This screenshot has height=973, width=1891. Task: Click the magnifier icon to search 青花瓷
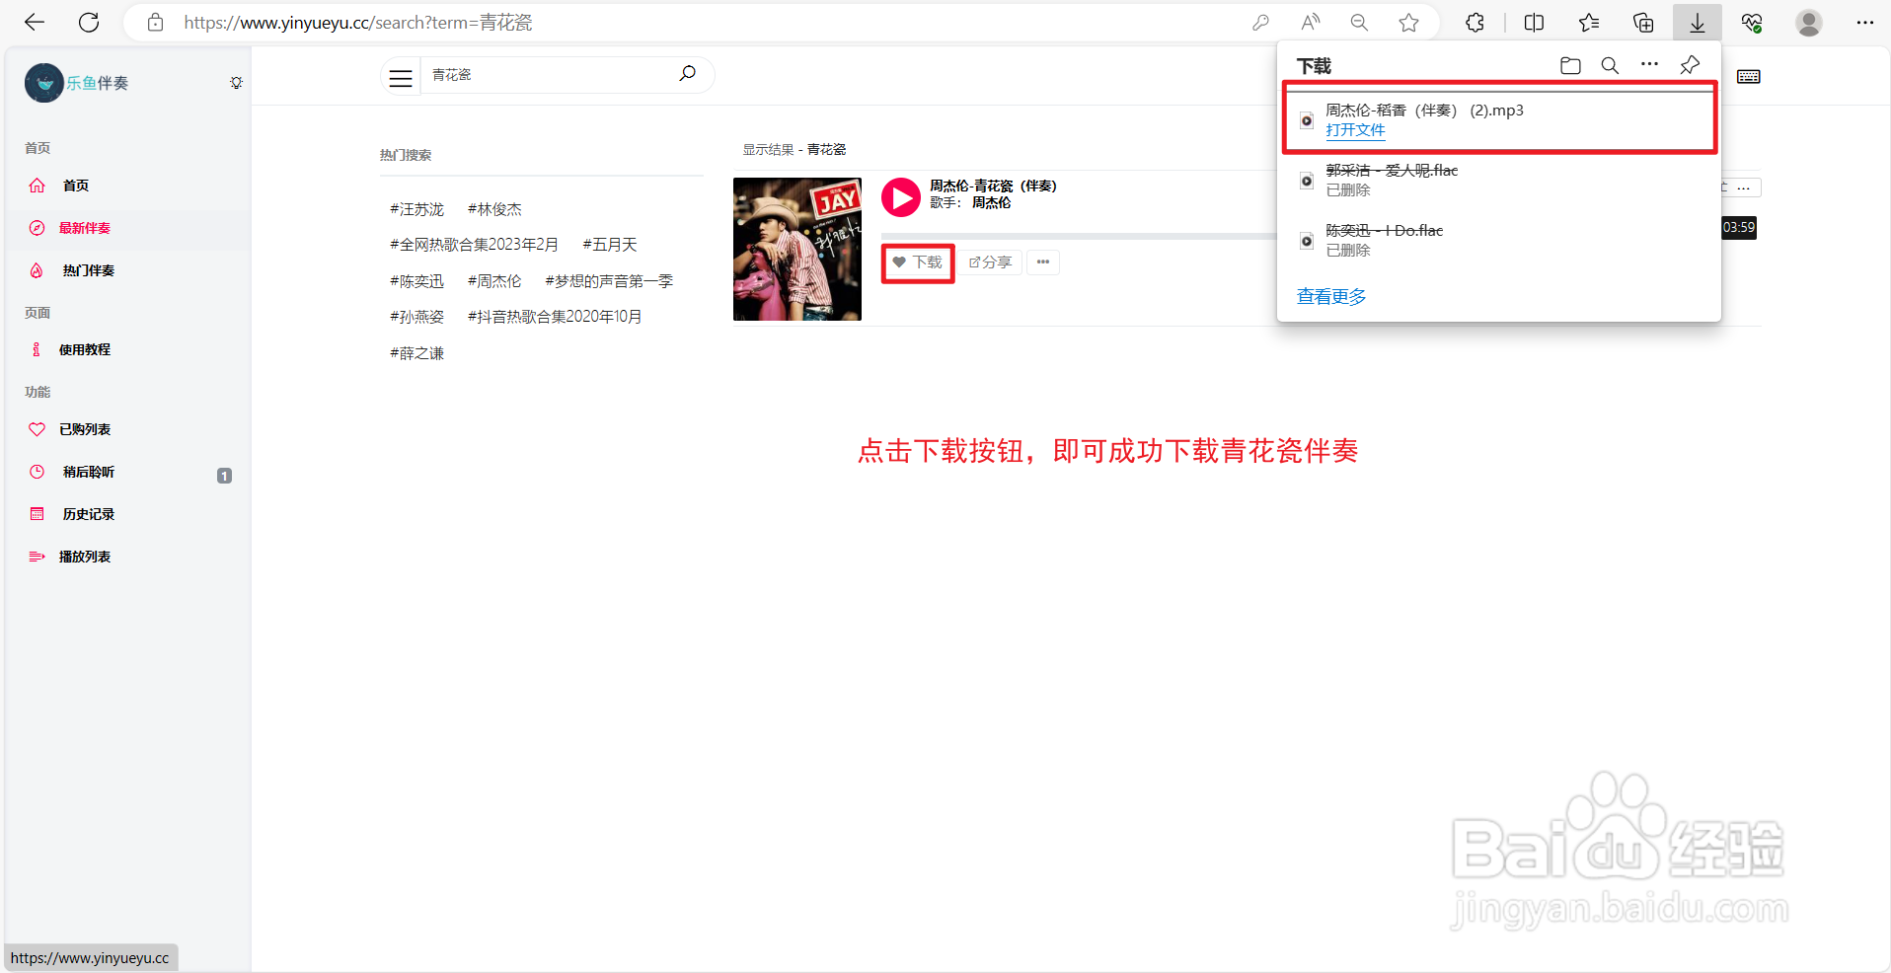(x=688, y=73)
